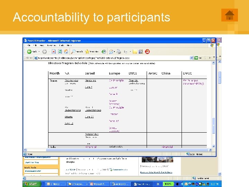Expand the Edit button dropdown arrow
Image resolution: width=249 pixels, height=187 pixels.
pyautogui.click(x=130, y=52)
